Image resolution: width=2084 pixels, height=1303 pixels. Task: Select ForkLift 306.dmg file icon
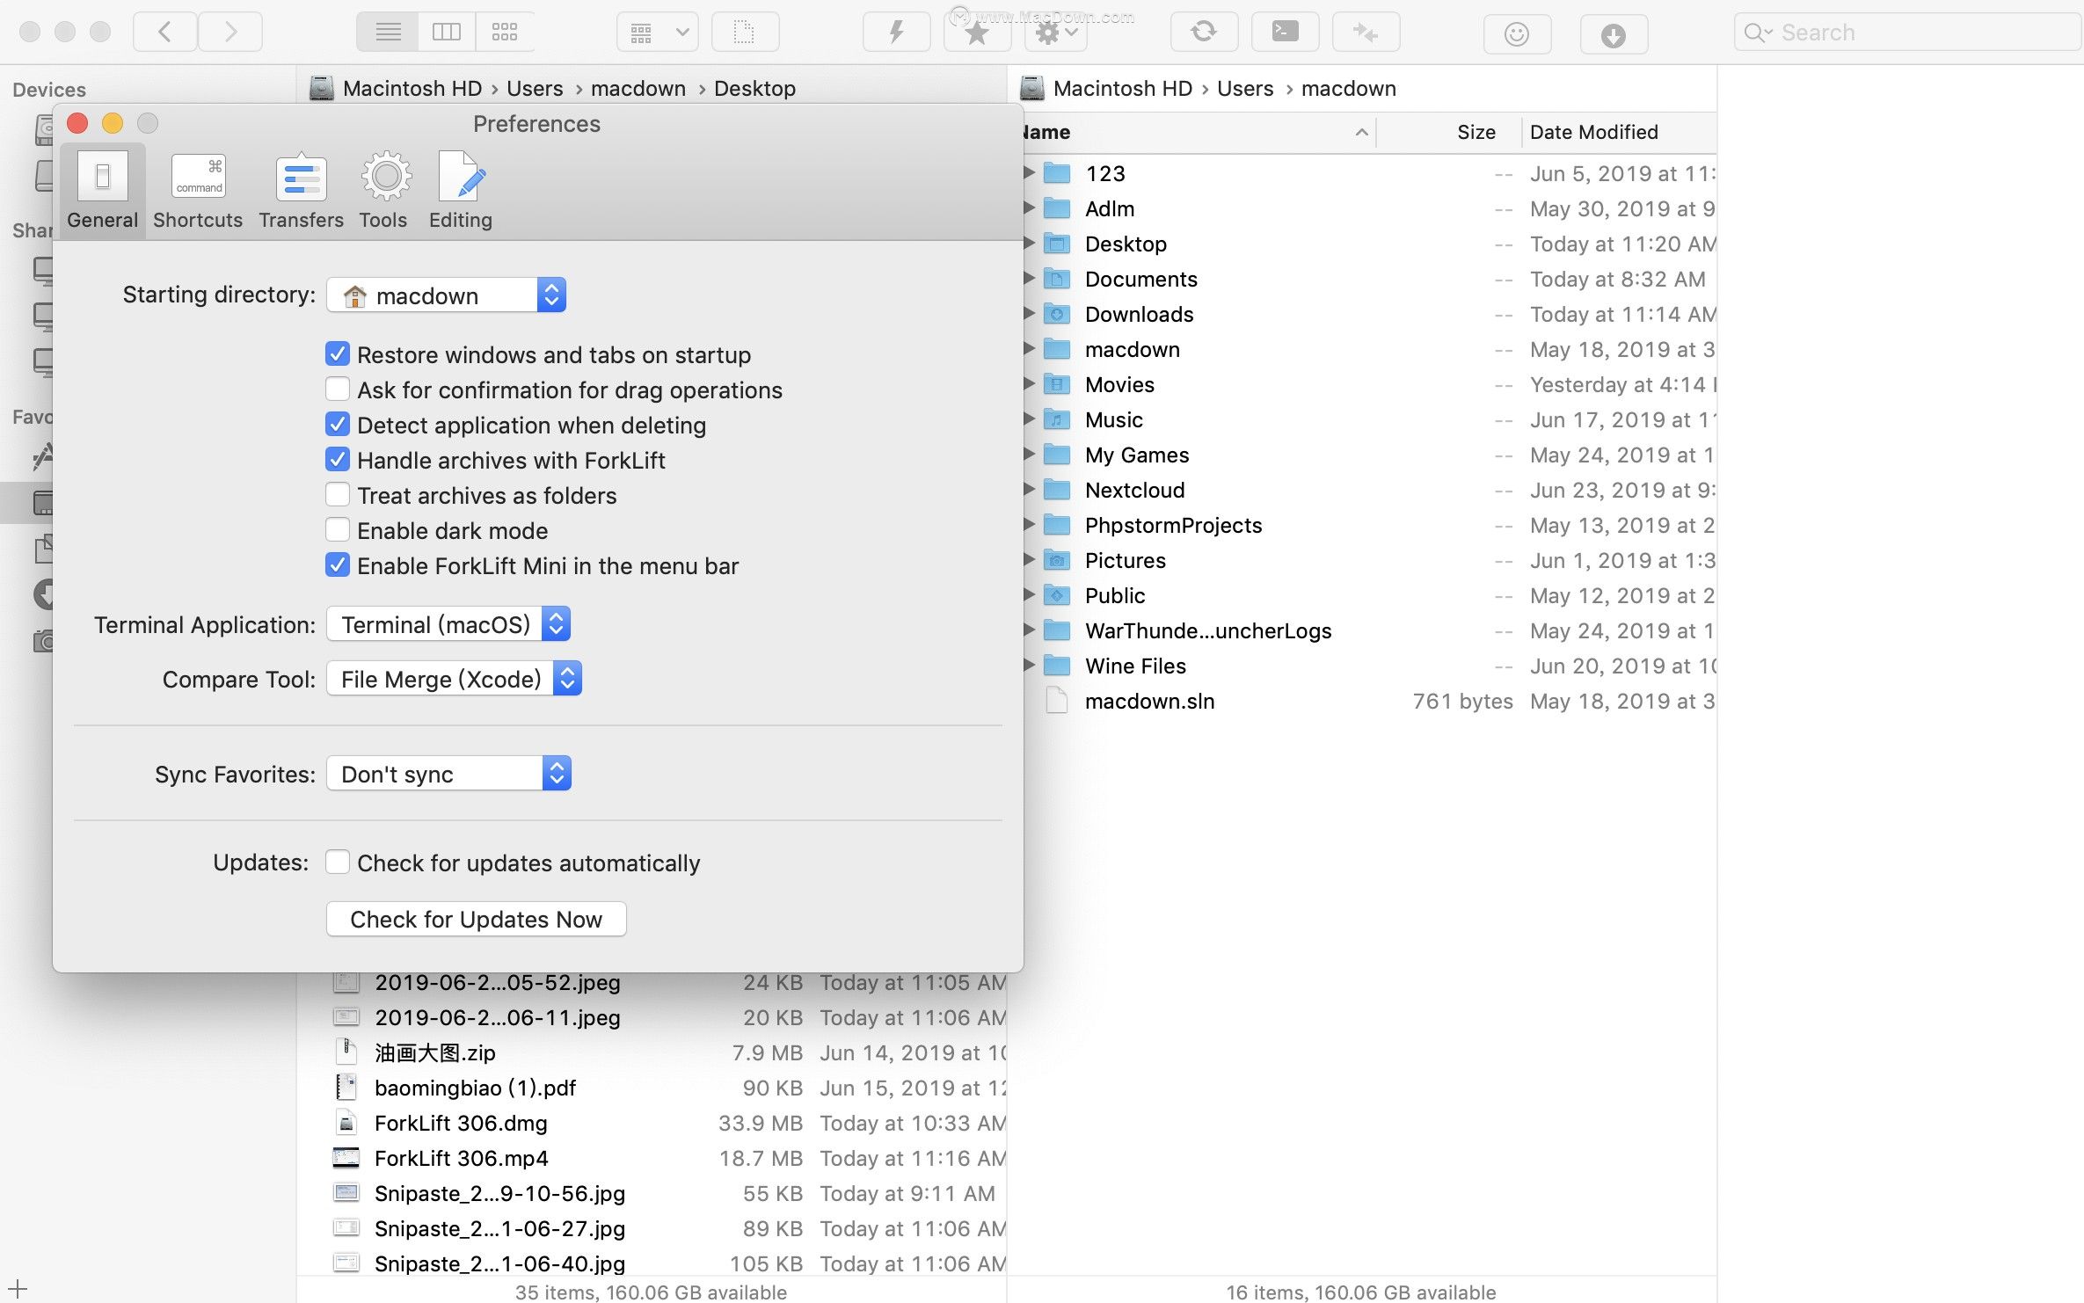point(346,1123)
